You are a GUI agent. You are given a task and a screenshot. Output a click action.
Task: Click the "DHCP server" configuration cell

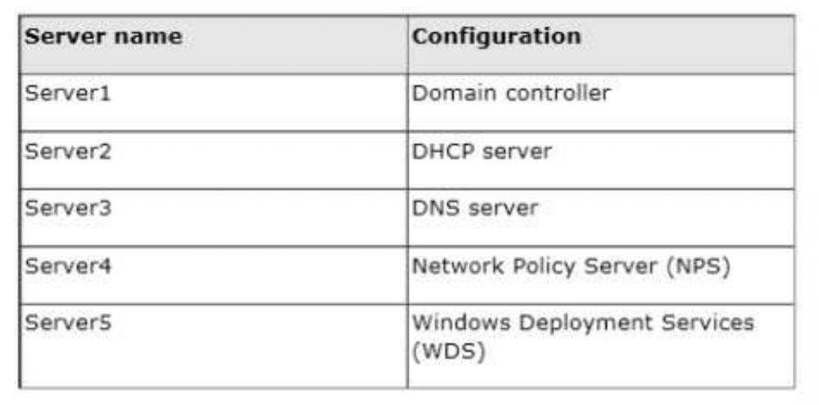point(482,151)
